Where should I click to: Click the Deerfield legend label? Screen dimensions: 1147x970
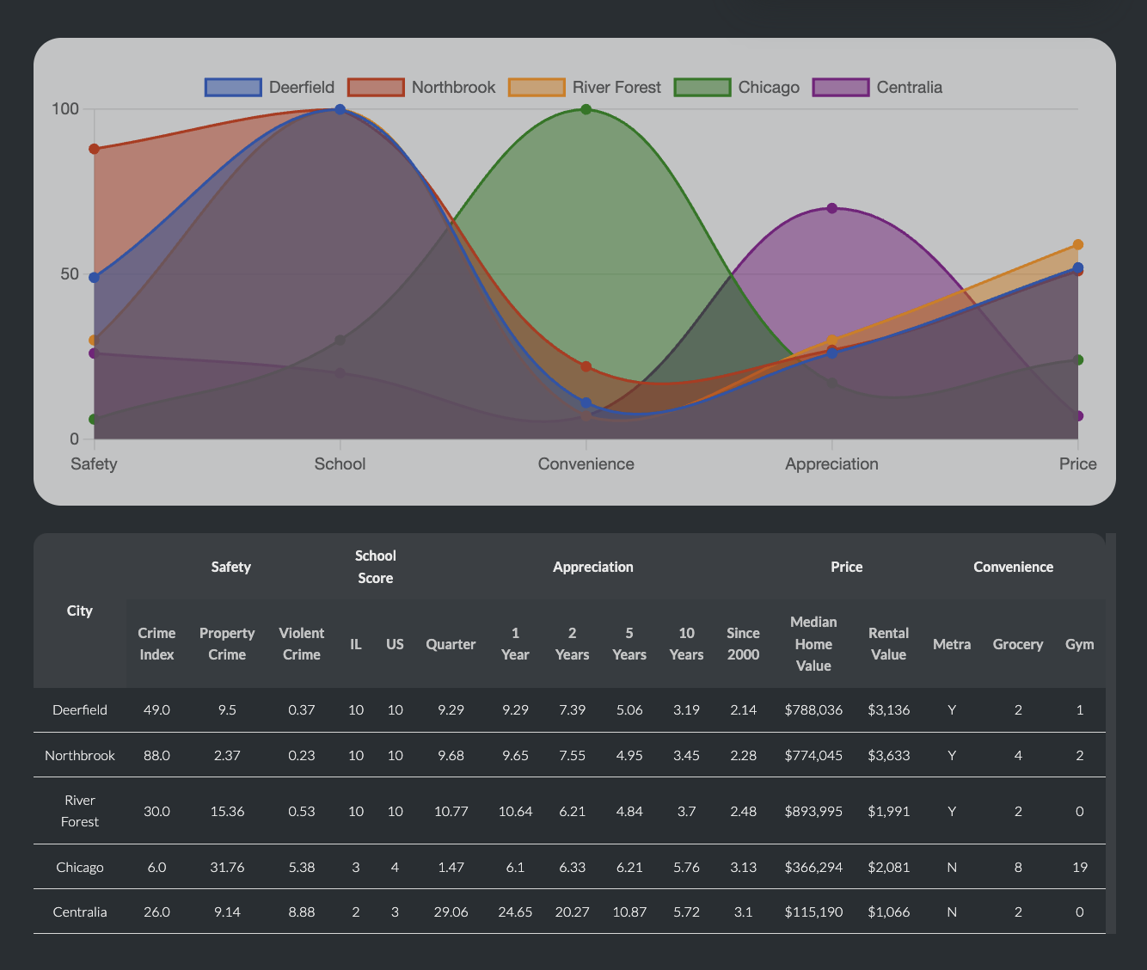(x=302, y=87)
